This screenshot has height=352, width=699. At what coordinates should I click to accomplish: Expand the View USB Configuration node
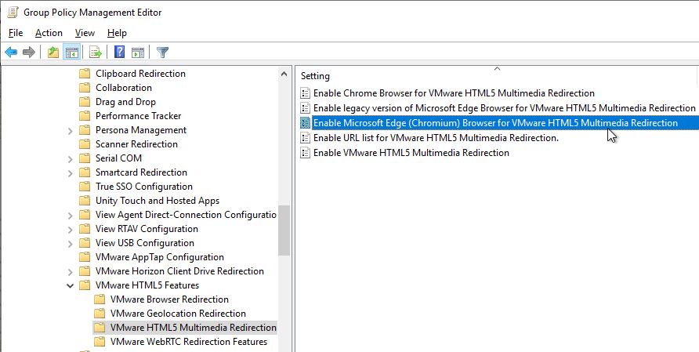point(70,244)
